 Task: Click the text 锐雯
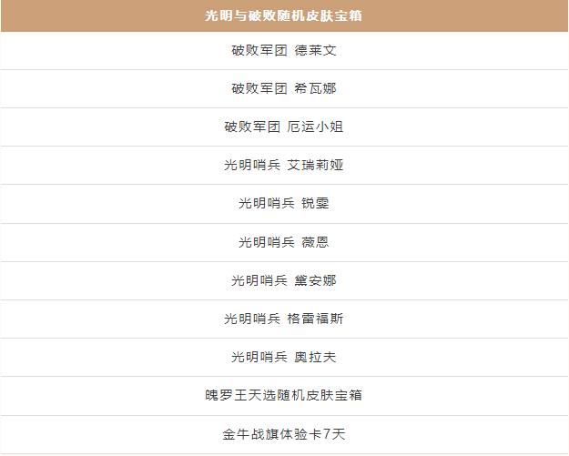(315, 204)
